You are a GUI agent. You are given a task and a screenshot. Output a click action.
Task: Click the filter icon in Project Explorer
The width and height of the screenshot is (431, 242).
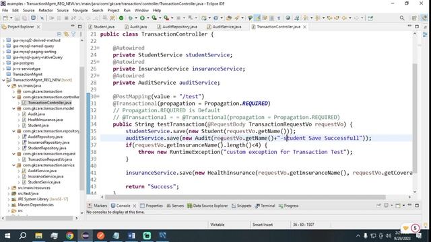point(73,34)
